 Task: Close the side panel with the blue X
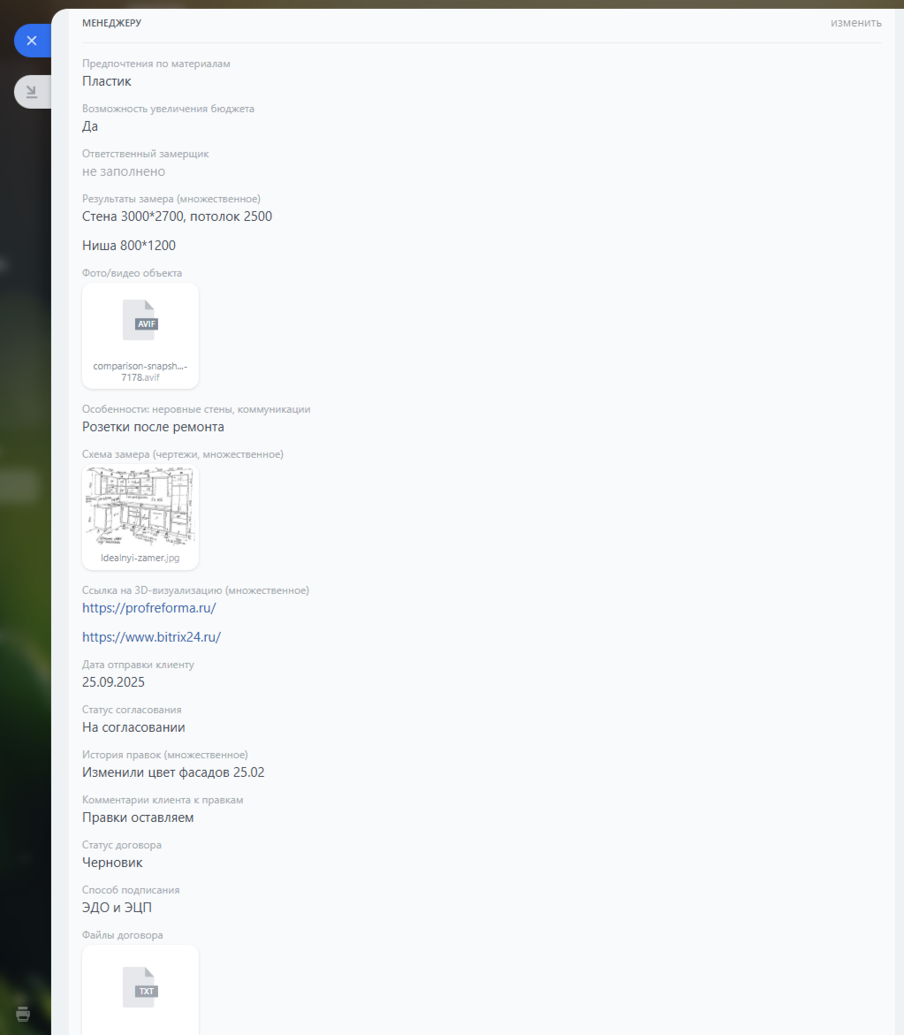(32, 41)
